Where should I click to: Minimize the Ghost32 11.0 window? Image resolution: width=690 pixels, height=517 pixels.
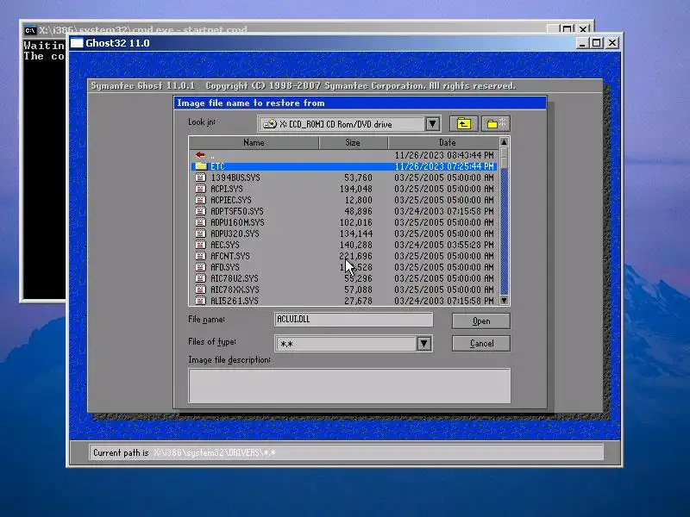(581, 43)
